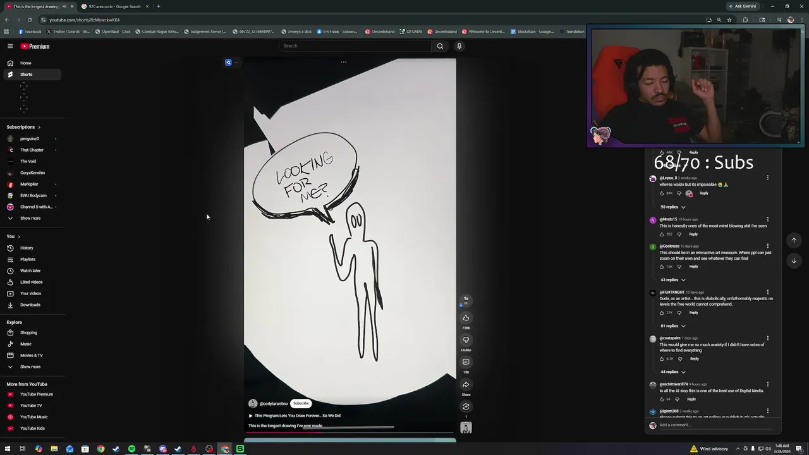Click the search magnifier button
Image resolution: width=809 pixels, height=455 pixels.
pyautogui.click(x=440, y=45)
